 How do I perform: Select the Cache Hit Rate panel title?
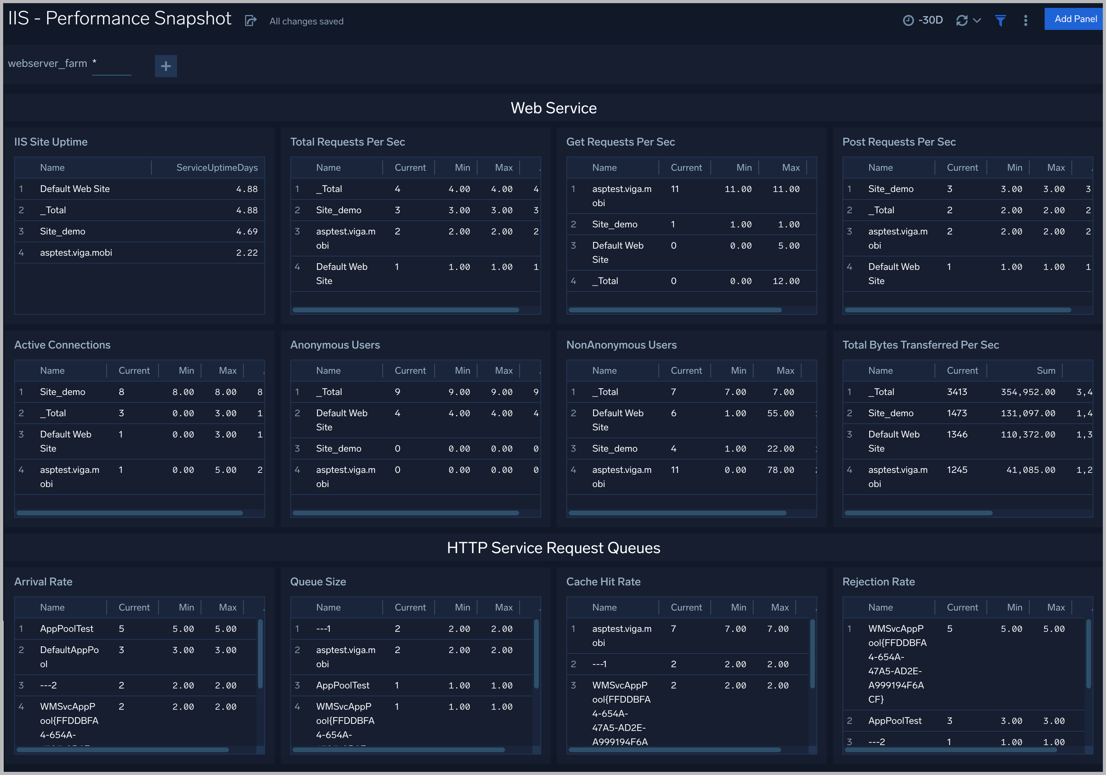pos(604,581)
